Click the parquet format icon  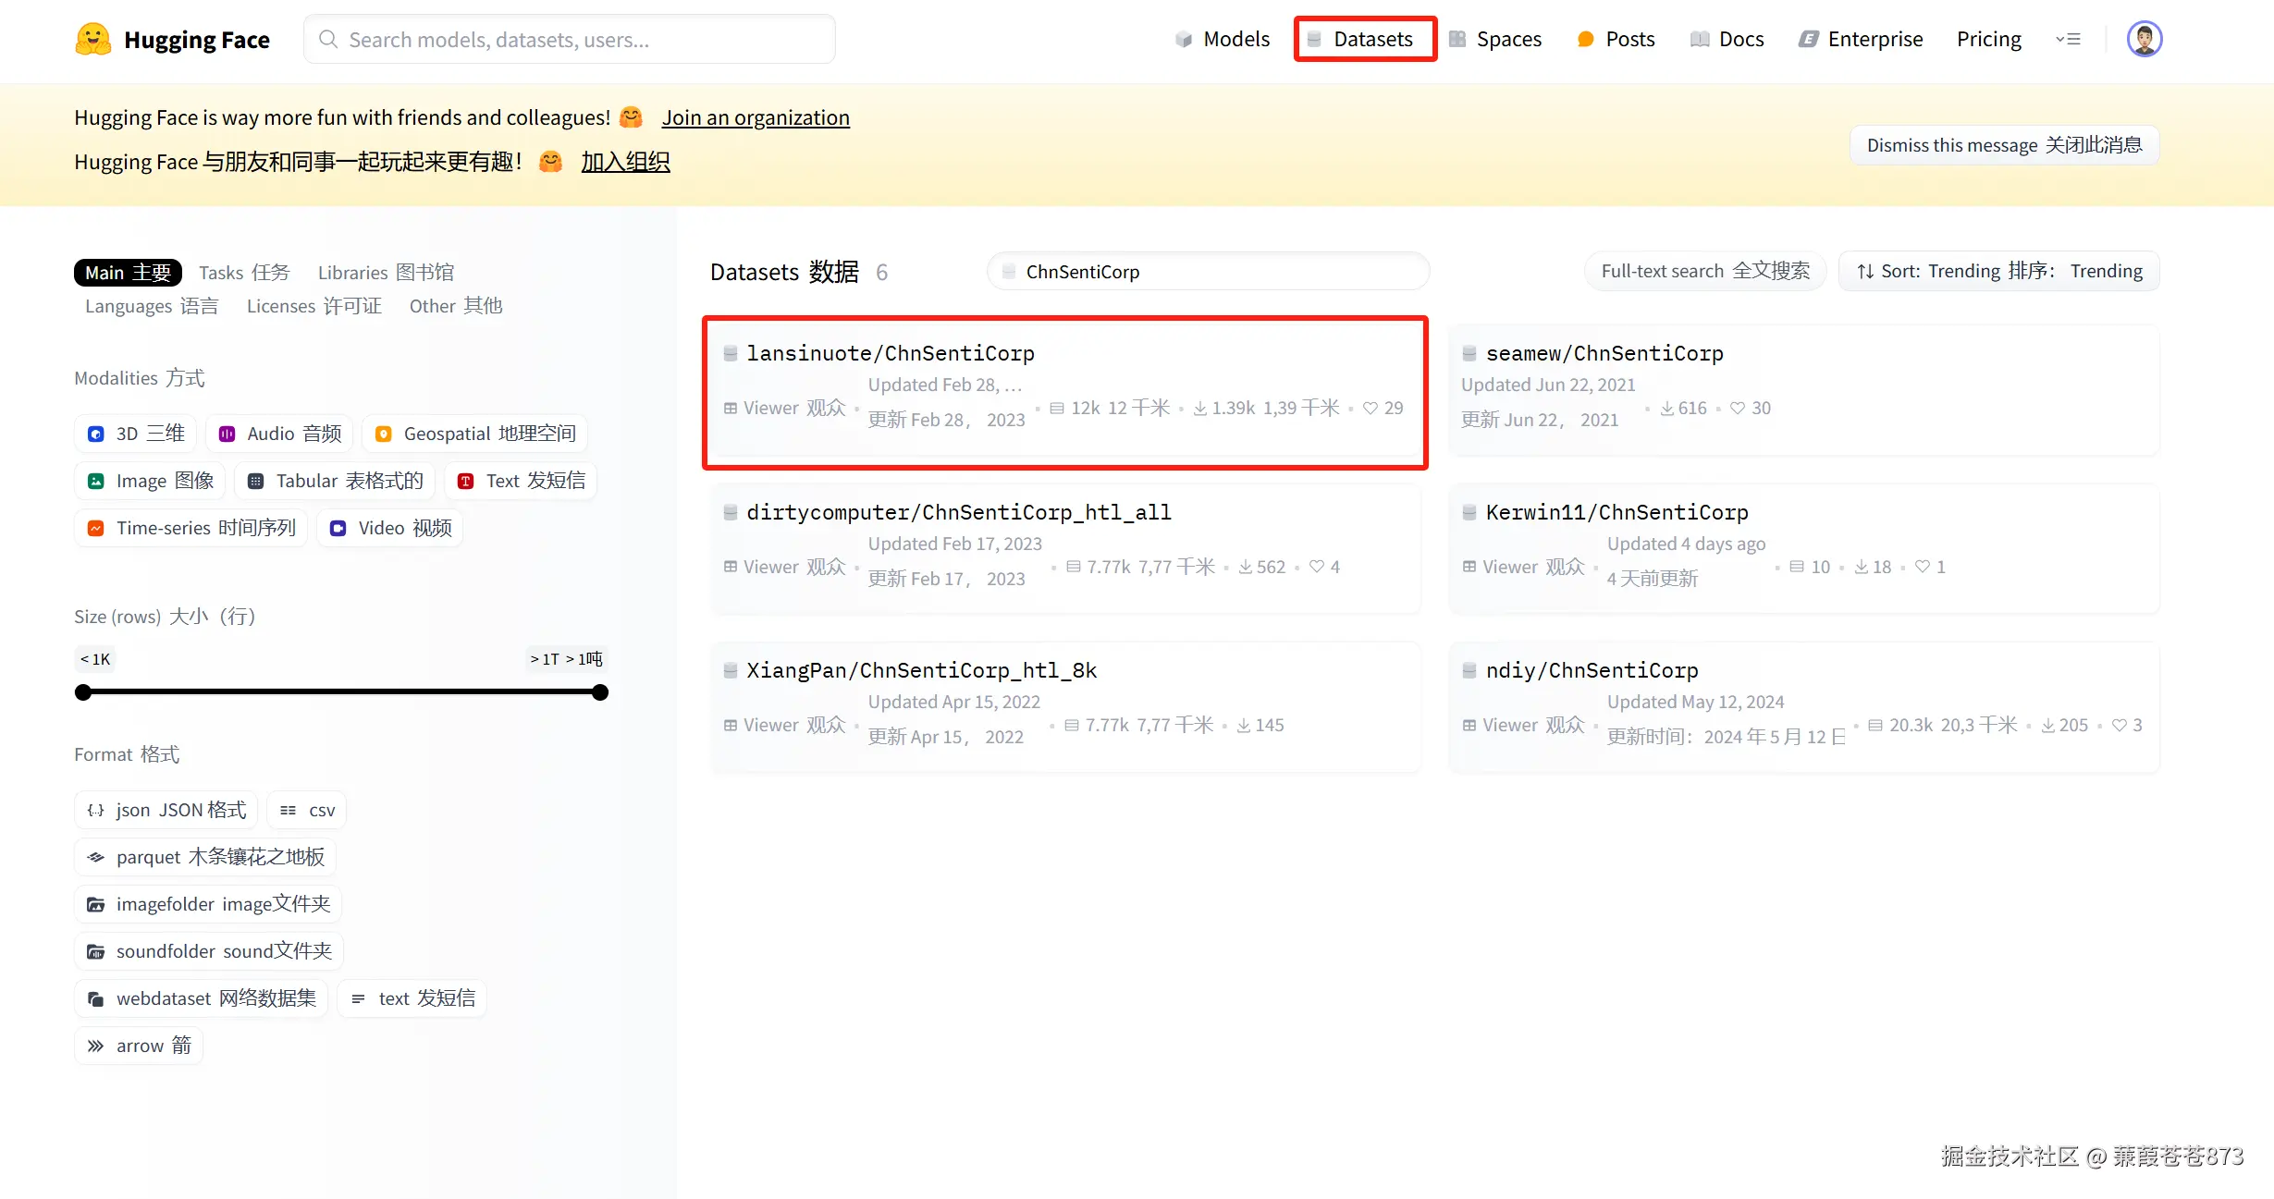point(96,857)
